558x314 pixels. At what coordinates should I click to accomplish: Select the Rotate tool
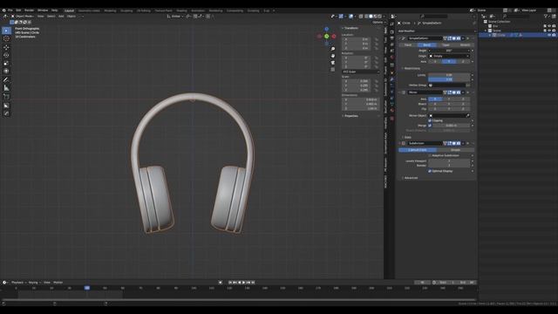6,55
